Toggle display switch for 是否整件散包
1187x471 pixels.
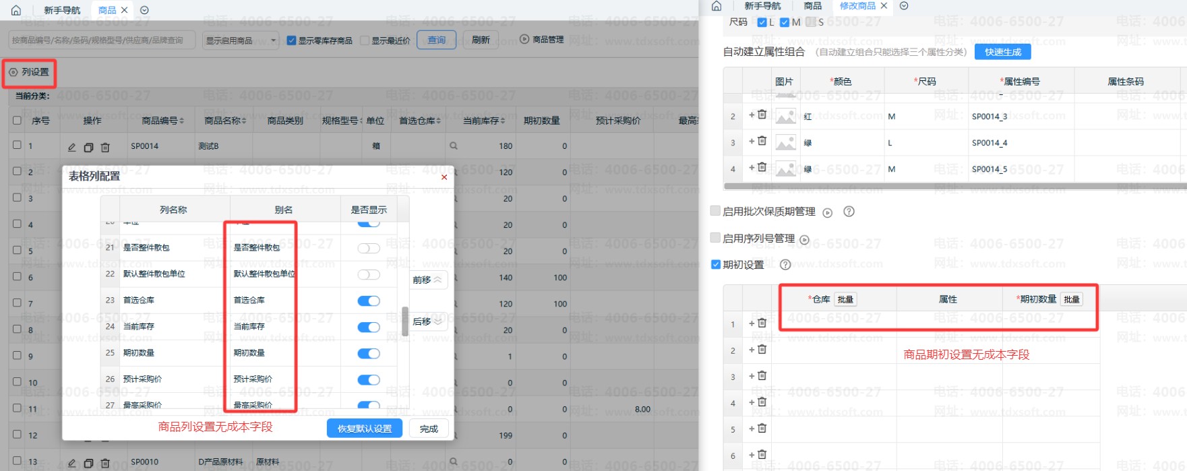(x=369, y=248)
